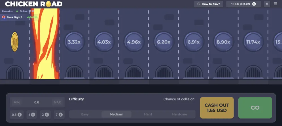Screen dimensions: 282x126
Task: Click the sewer grate under 11.74x
Action: point(253,72)
